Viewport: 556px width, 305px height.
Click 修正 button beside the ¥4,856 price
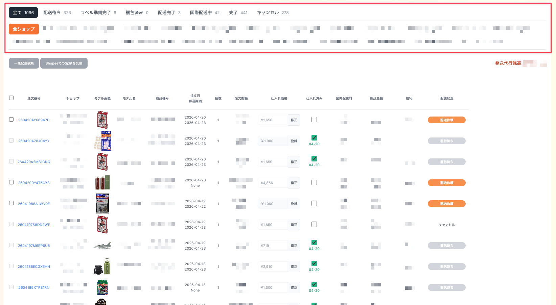[294, 183]
